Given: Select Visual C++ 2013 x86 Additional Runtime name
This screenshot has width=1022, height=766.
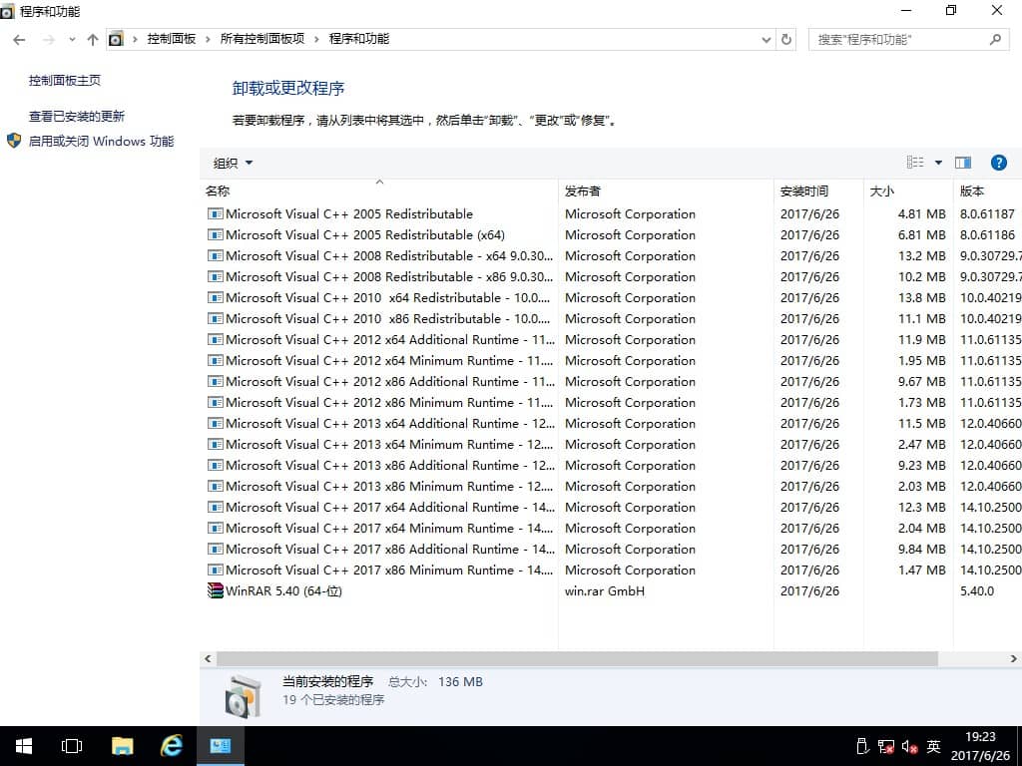Looking at the screenshot, I should tap(390, 465).
